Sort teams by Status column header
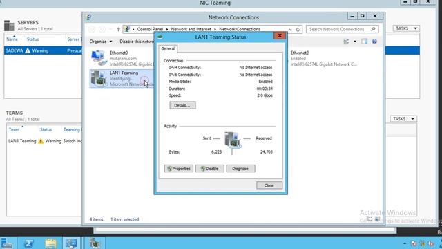 46,129
